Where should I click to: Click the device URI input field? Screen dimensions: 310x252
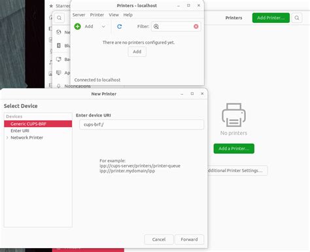click(141, 124)
